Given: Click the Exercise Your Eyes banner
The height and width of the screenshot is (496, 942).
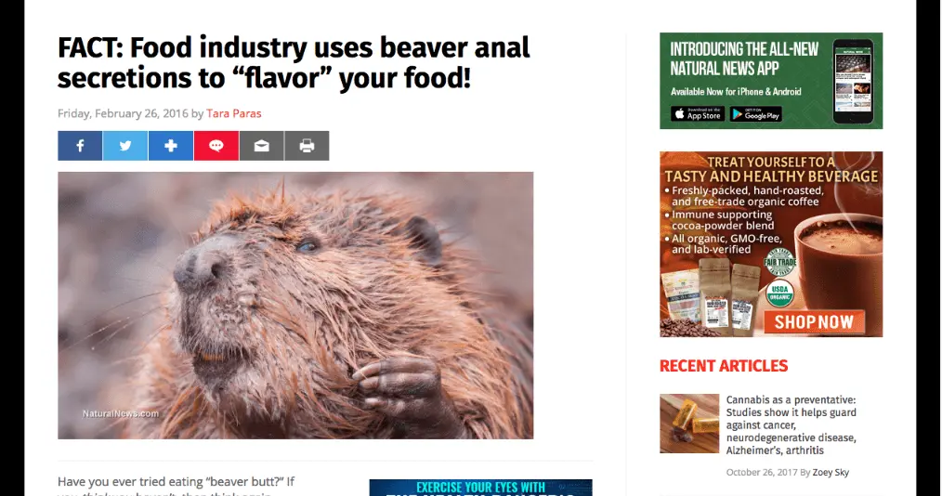Looking at the screenshot, I should click(480, 488).
